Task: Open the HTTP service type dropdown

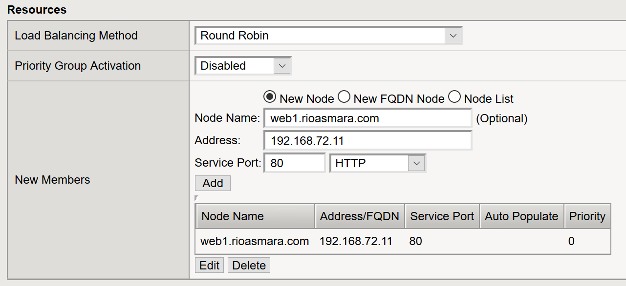Action: (377, 163)
